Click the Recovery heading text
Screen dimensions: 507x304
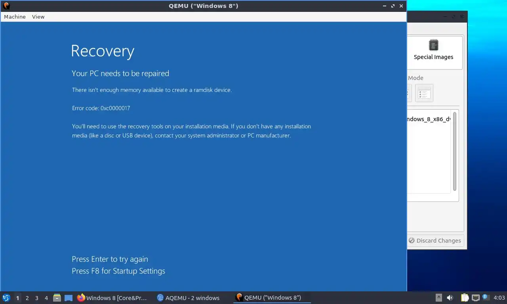pyautogui.click(x=103, y=51)
